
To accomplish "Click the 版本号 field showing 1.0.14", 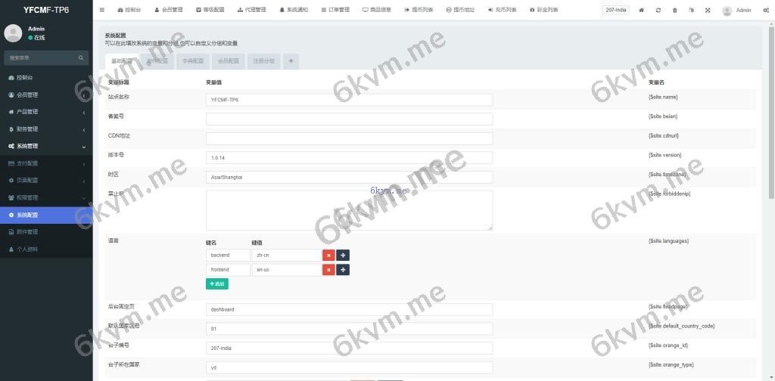I will point(350,157).
